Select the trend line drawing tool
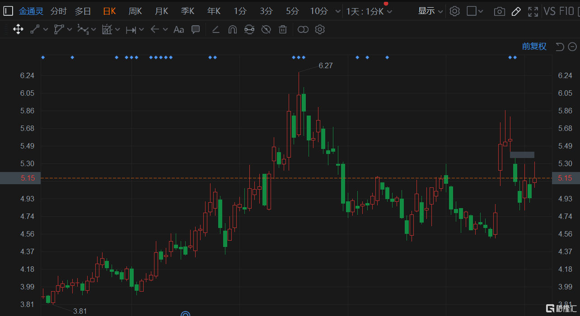 point(35,30)
